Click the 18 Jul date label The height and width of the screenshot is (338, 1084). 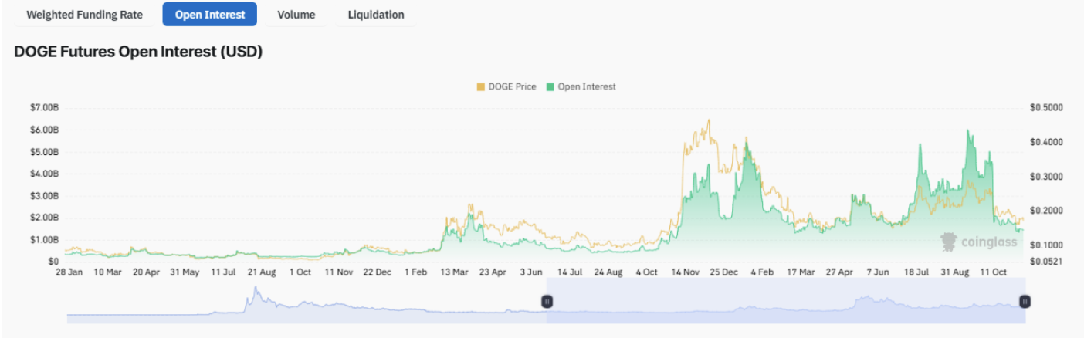(917, 272)
